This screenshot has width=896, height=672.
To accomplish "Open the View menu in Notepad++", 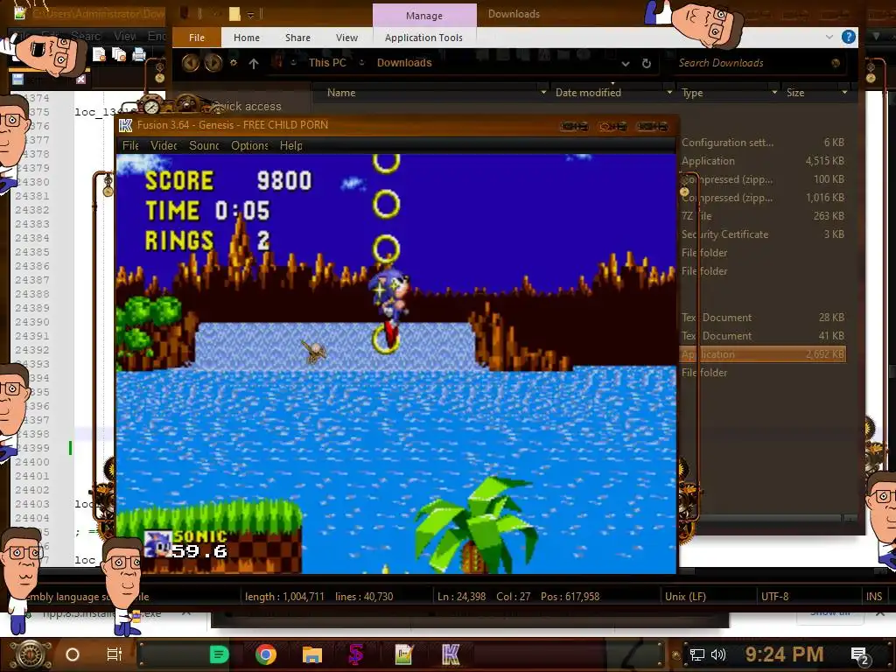I will (x=124, y=37).
